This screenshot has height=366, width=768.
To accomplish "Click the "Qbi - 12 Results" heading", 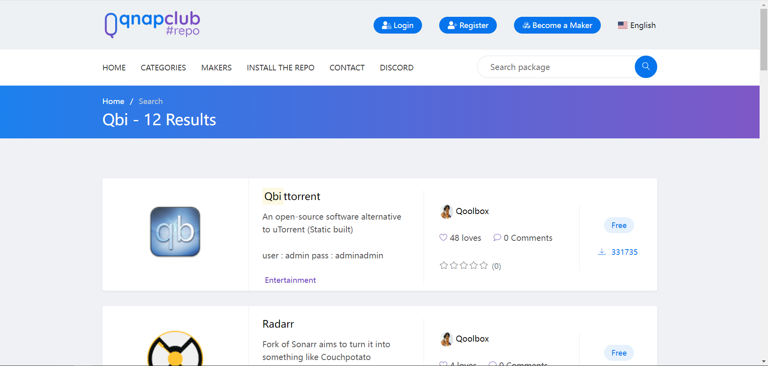I will coord(159,120).
